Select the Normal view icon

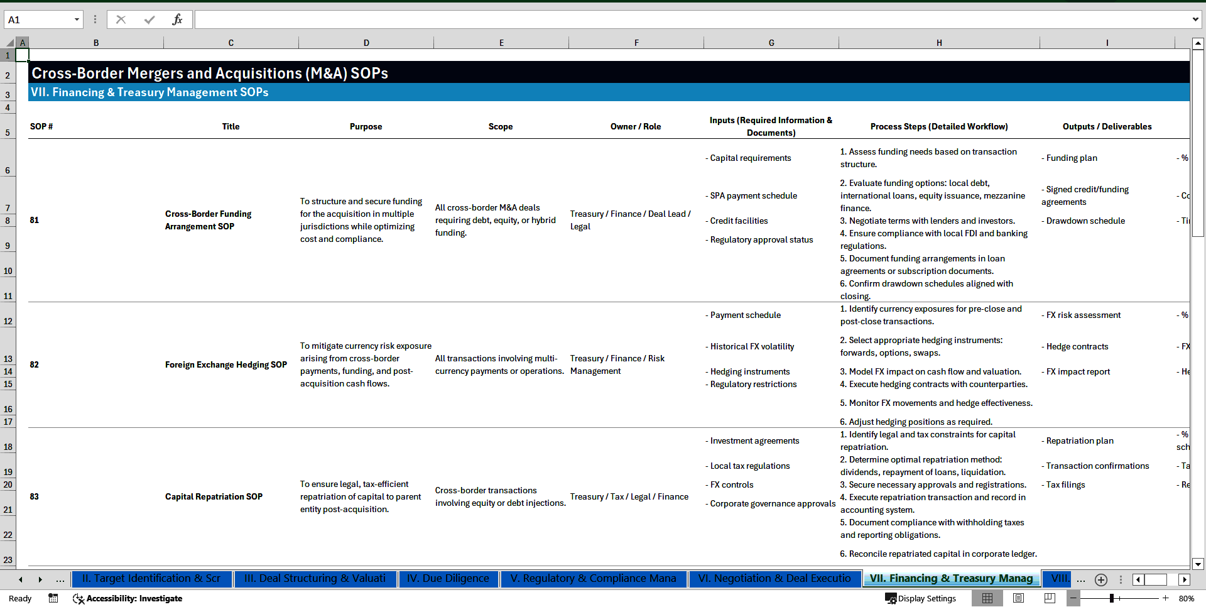click(x=987, y=598)
